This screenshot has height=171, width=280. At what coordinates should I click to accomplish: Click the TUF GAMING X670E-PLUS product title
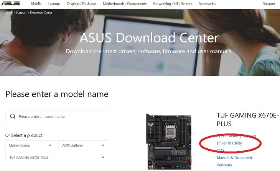[x=248, y=119]
